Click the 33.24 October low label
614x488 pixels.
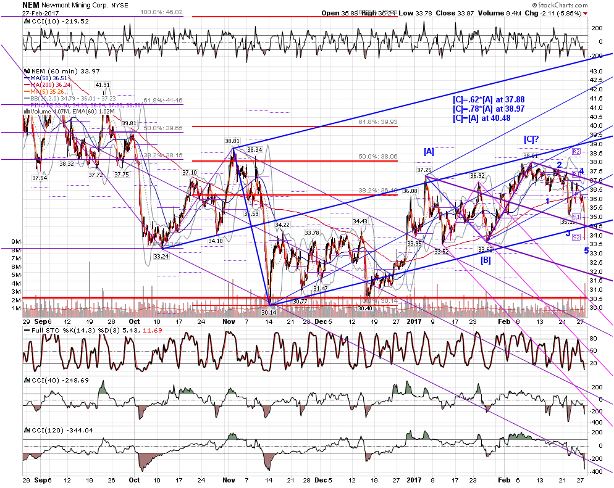click(x=161, y=256)
